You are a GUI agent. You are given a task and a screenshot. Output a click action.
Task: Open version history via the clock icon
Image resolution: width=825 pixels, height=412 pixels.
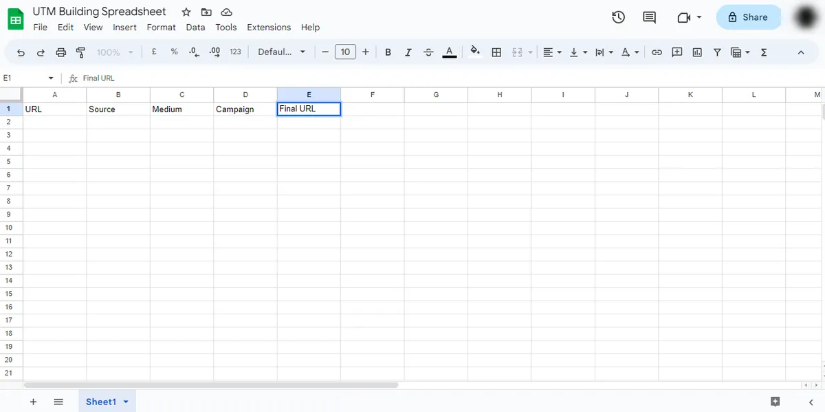(618, 17)
